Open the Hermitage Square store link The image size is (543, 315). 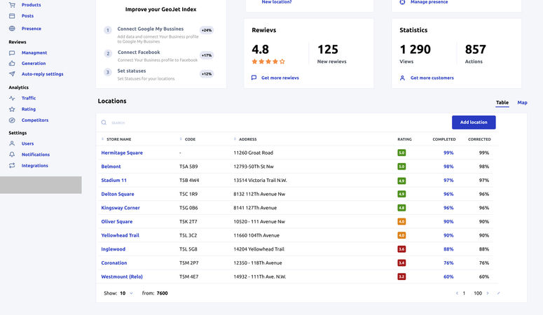coord(122,153)
